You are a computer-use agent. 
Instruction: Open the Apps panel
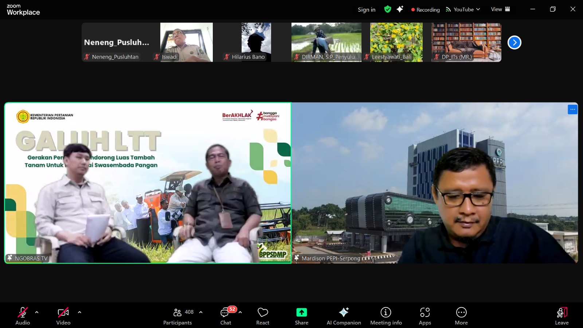(x=425, y=316)
